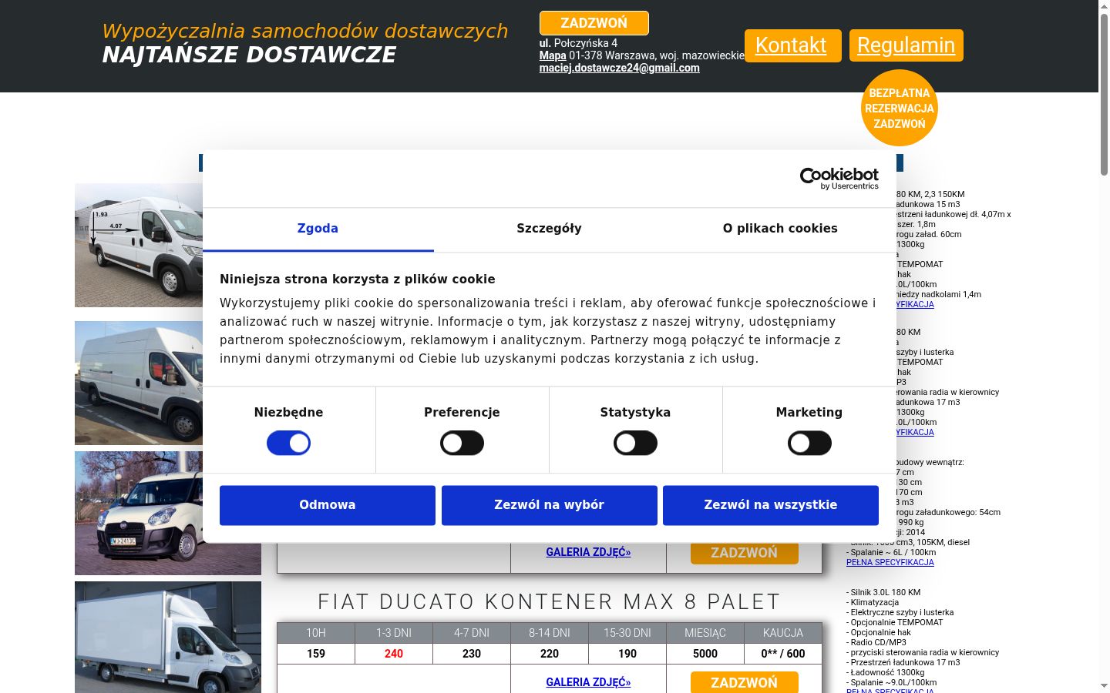Open the van photo with 4.07 dimension markings

point(139,245)
